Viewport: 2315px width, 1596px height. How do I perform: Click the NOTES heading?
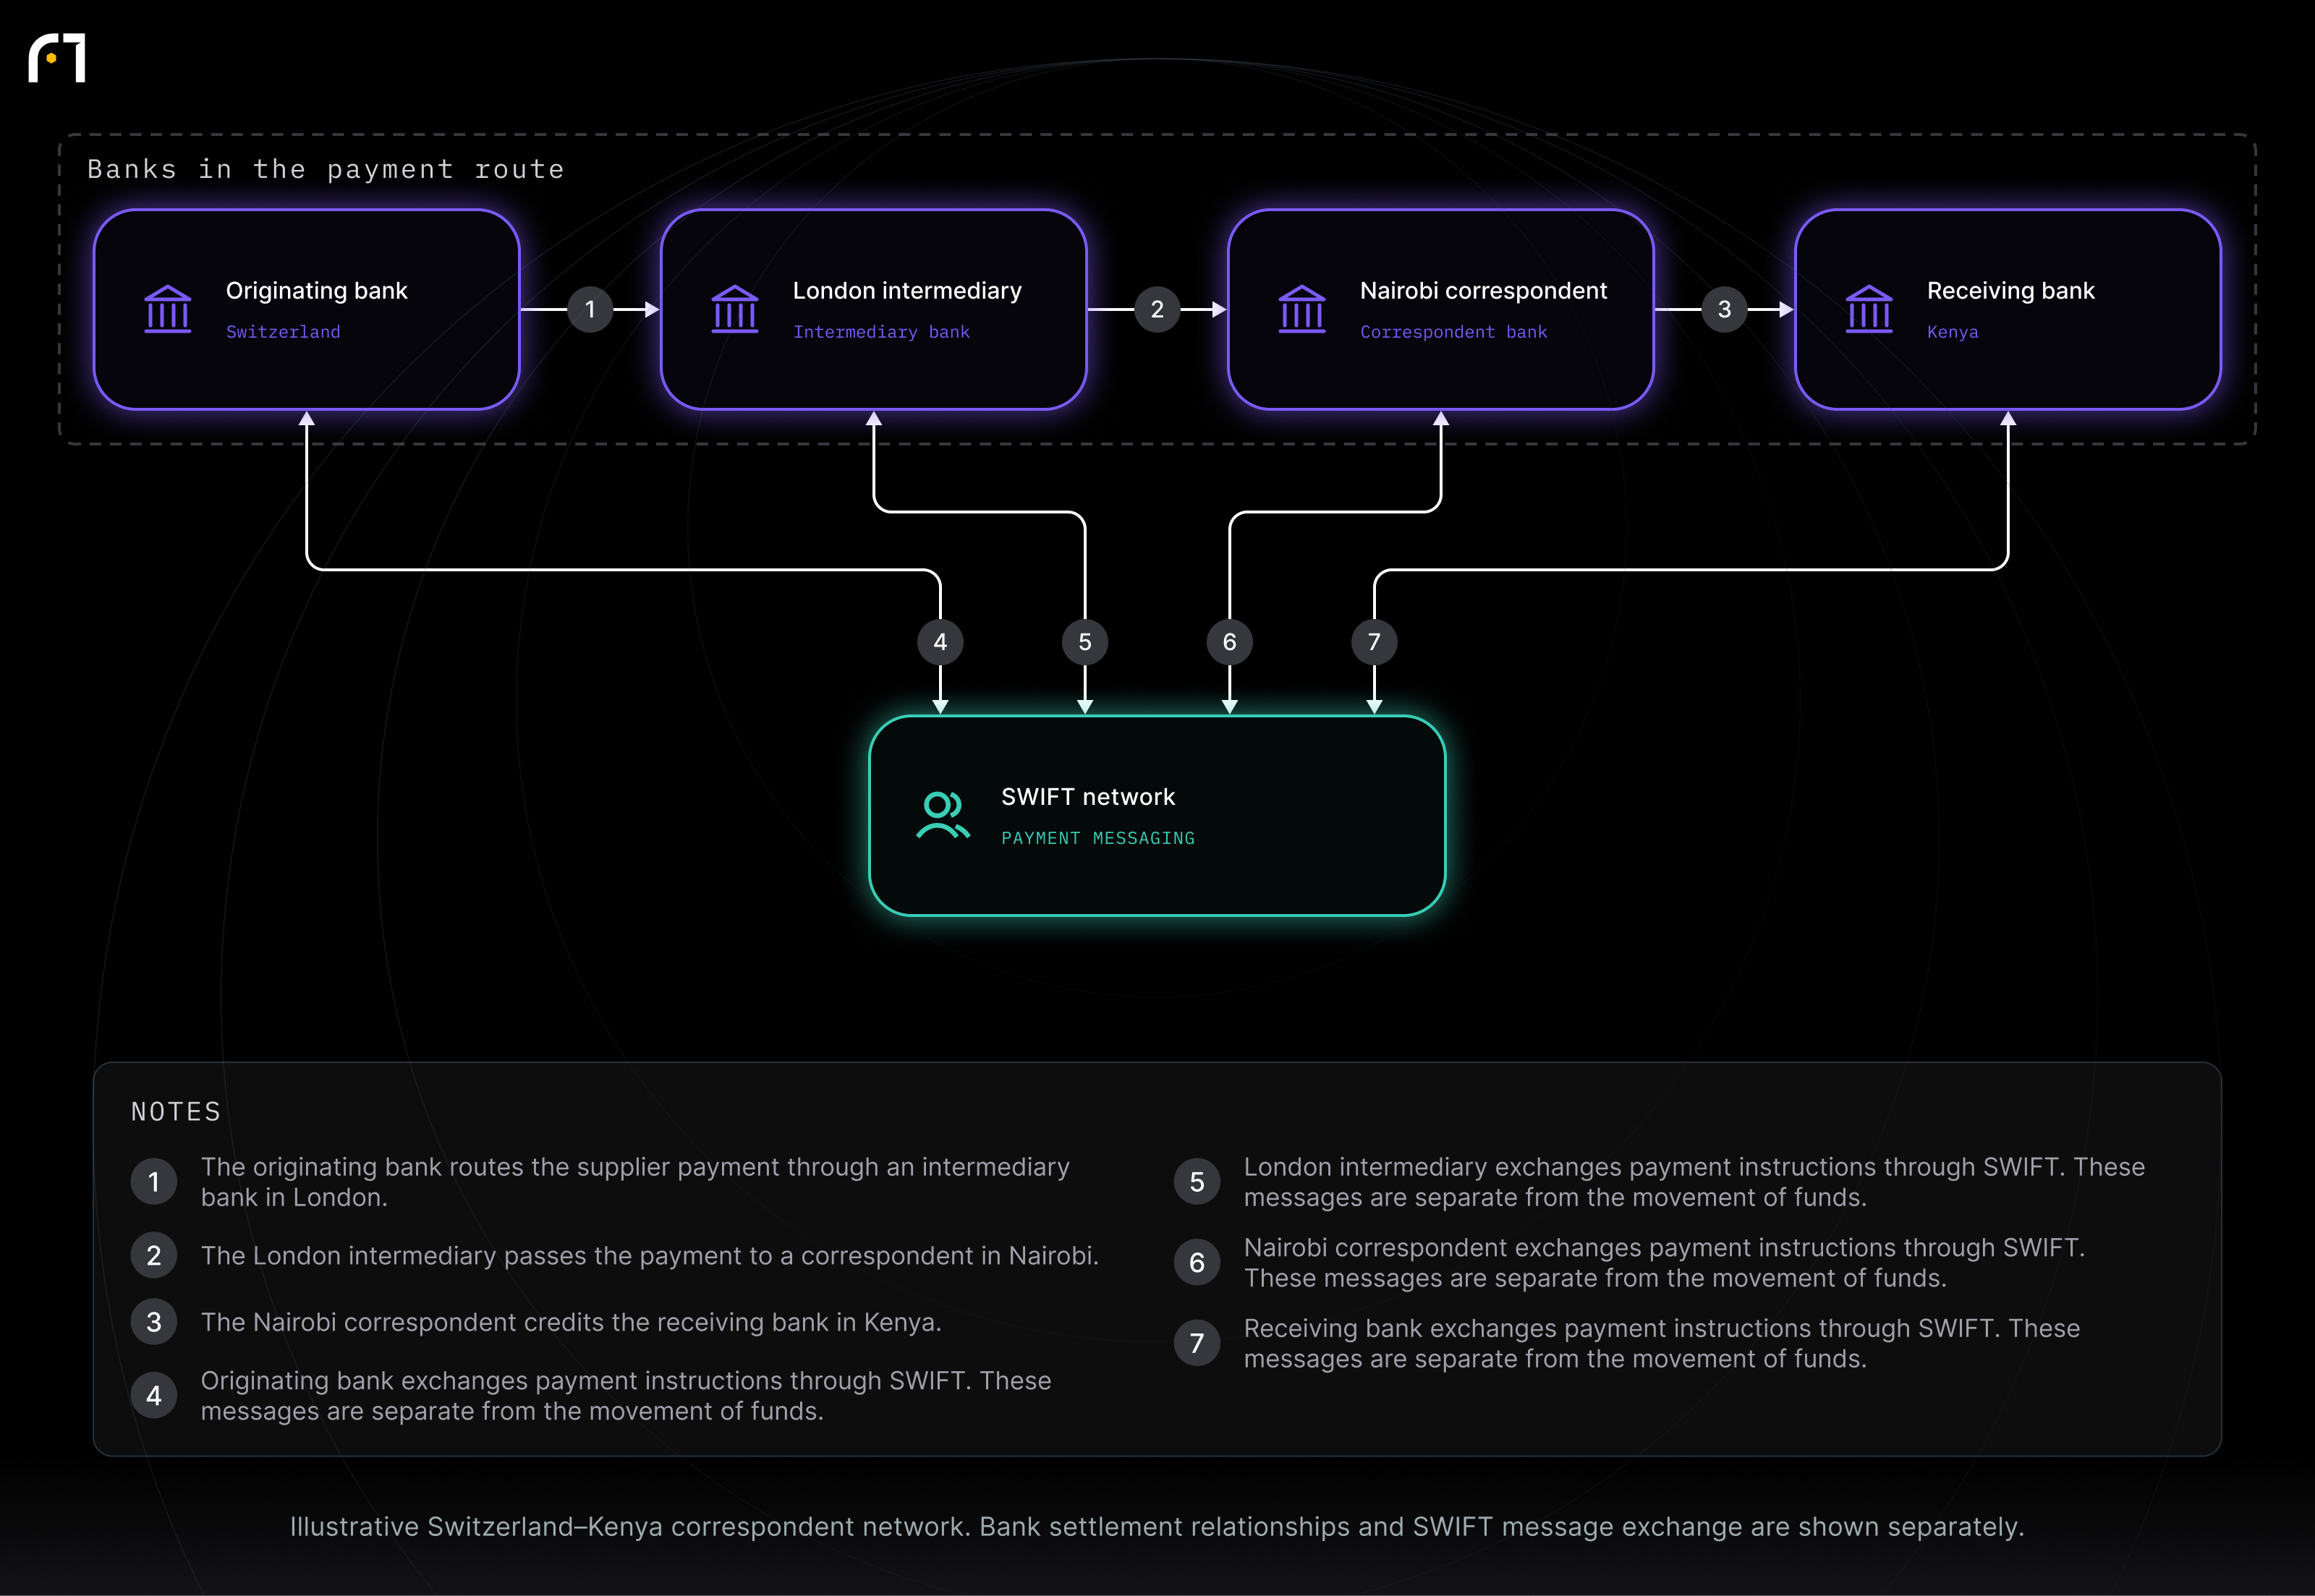coord(176,1112)
